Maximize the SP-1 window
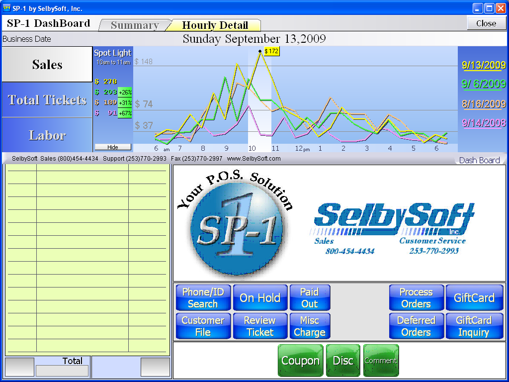Viewport: 509px width, 382px height. (x=489, y=8)
